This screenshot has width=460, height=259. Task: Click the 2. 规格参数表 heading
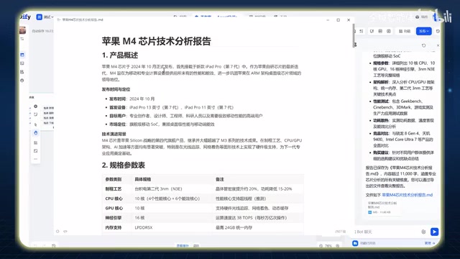pyautogui.click(x=124, y=165)
